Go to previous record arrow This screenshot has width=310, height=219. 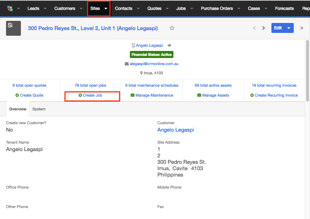254,28
